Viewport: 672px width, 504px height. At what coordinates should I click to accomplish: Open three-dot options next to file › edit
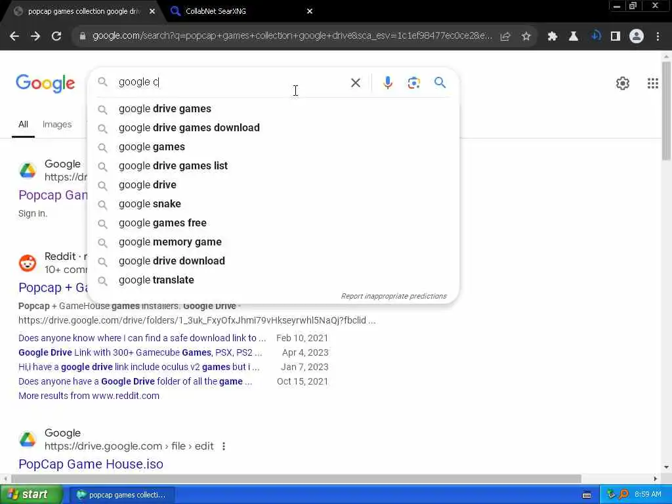tap(224, 446)
